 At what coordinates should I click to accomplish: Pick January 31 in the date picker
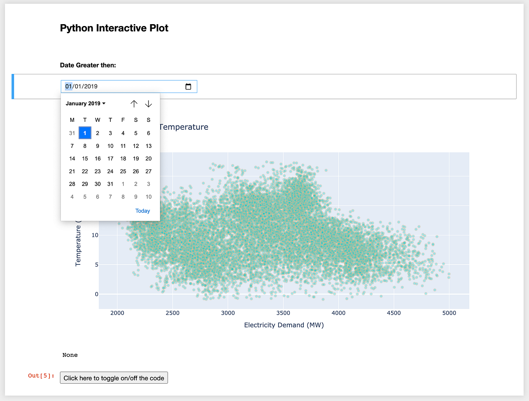(110, 184)
